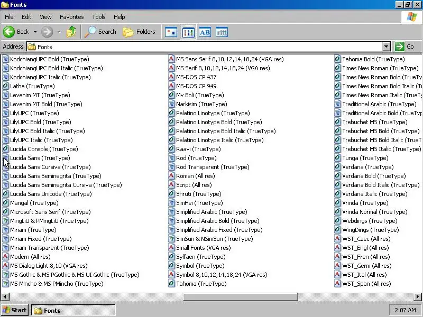Viewport: 423px width, 317px height.
Task: Click the horizontal scrollbar thumb
Action: coord(241,297)
